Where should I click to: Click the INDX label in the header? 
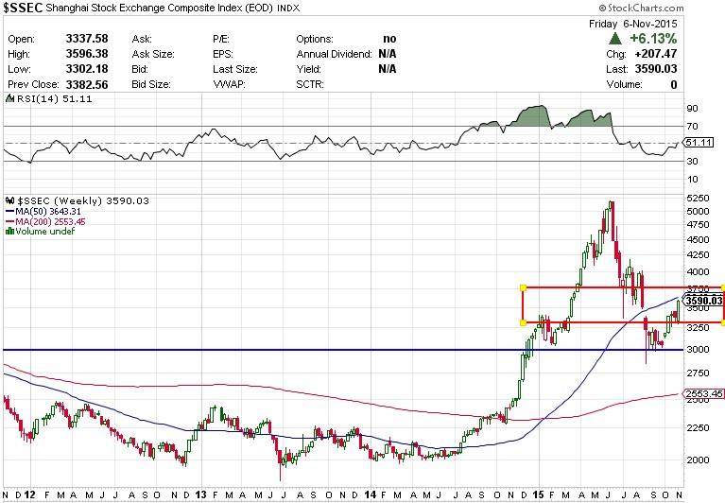point(288,8)
